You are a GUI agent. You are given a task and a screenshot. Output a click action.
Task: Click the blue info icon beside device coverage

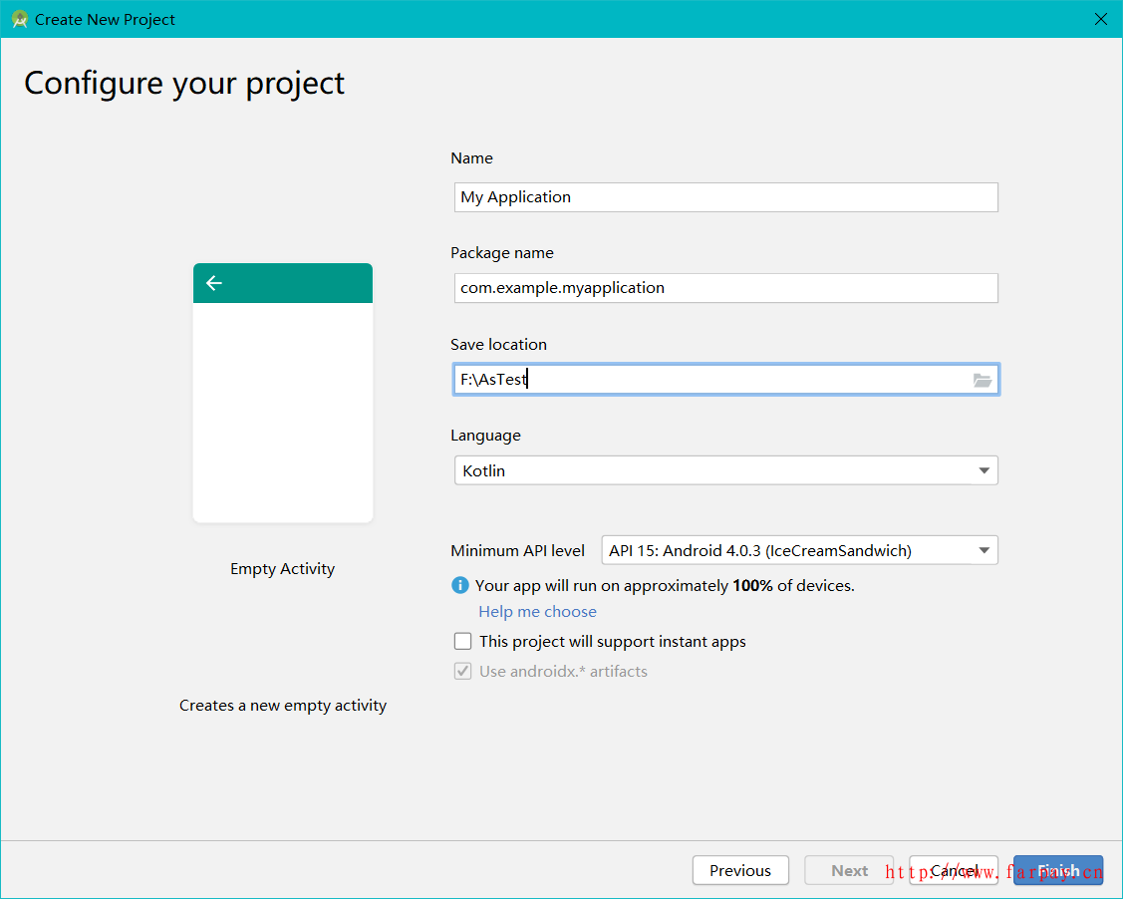[x=459, y=585]
